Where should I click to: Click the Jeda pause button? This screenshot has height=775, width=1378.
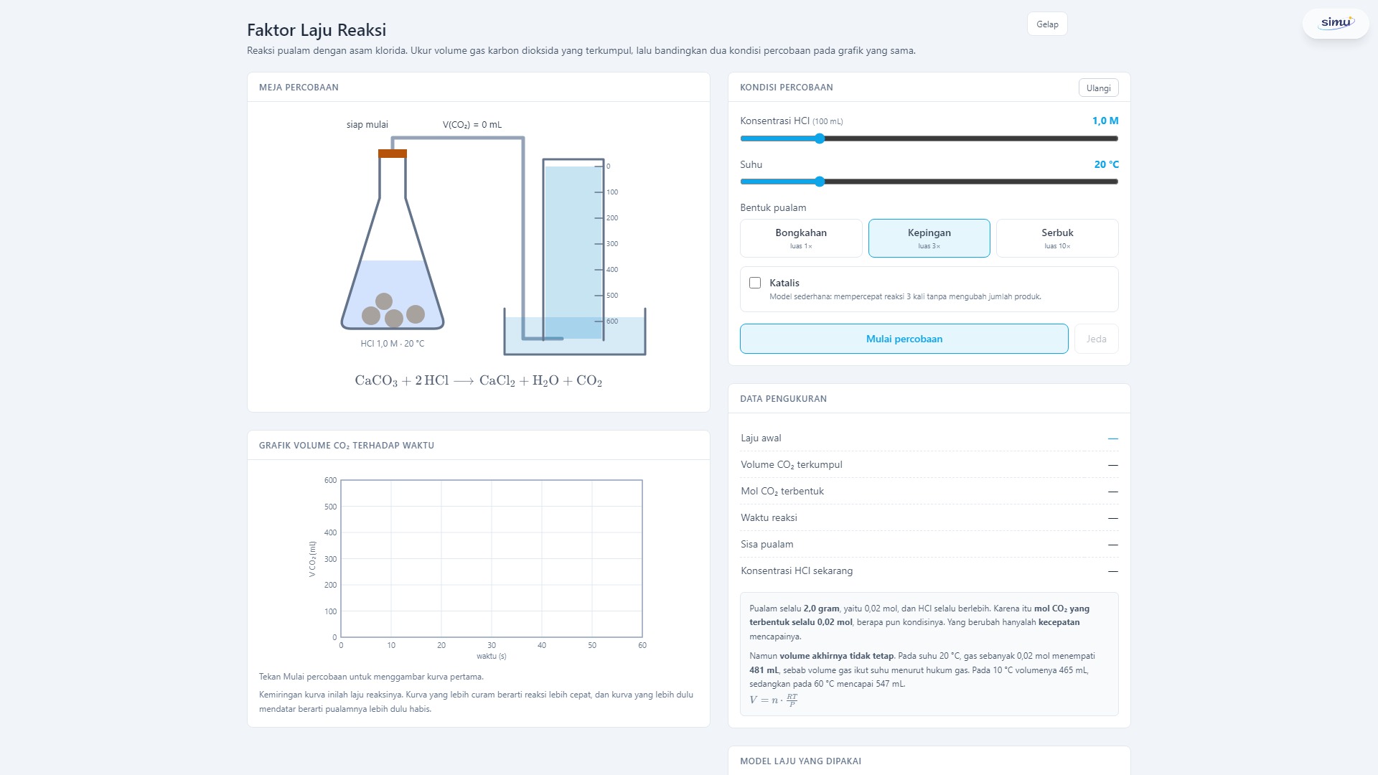[1096, 339]
